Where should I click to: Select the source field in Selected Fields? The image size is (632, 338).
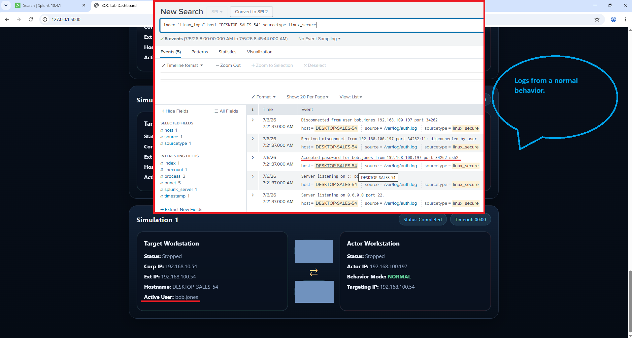pyautogui.click(x=171, y=137)
